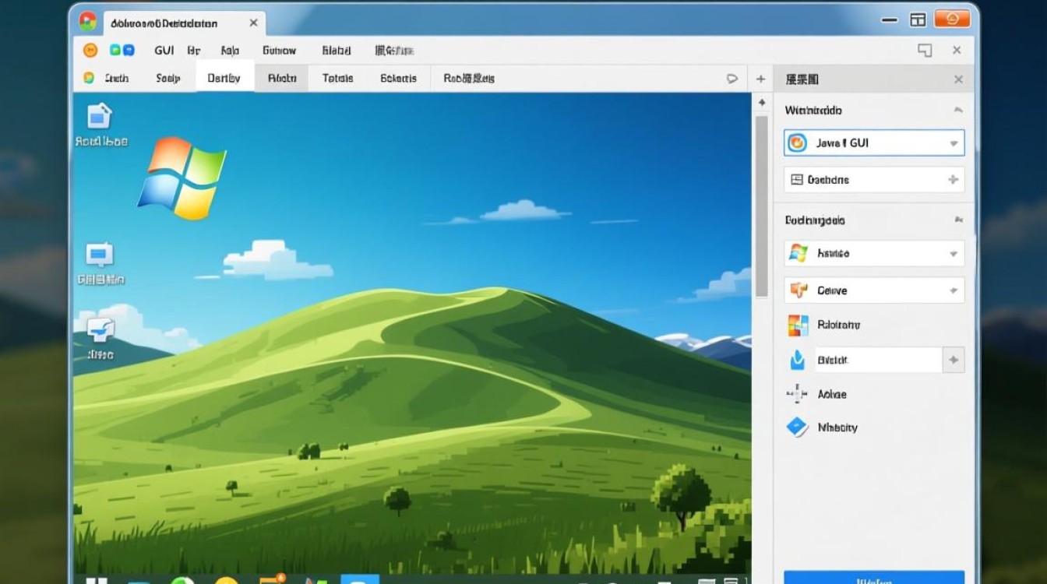This screenshot has width=1047, height=584.
Task: Open the GUI menu in the menu bar
Action: [164, 51]
